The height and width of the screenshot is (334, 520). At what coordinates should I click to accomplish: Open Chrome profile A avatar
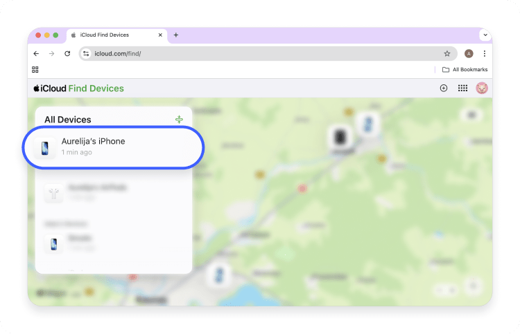(x=469, y=53)
